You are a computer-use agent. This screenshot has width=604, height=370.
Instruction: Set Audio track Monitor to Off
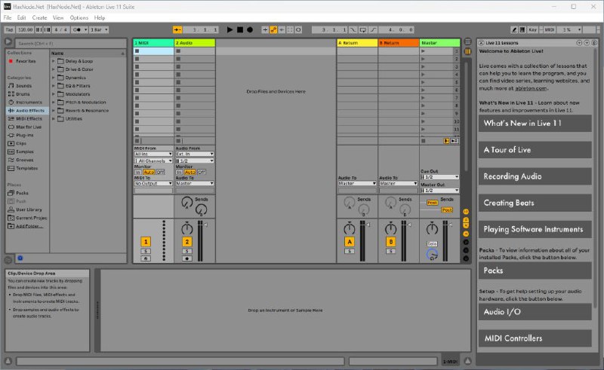tap(202, 172)
